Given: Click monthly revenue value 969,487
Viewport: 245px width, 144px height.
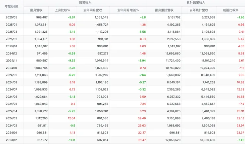Looking at the screenshot, I should (x=42, y=17).
